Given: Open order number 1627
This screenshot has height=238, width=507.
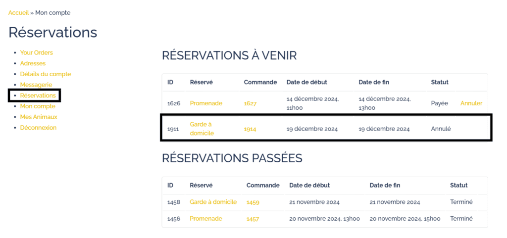Looking at the screenshot, I should [250, 104].
